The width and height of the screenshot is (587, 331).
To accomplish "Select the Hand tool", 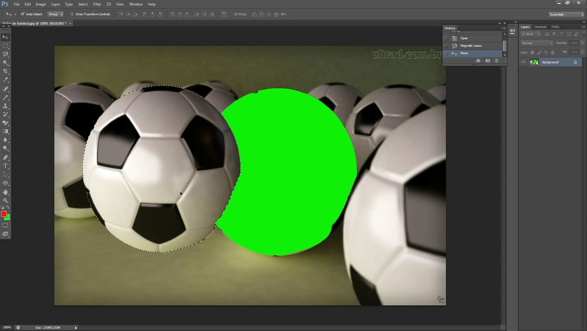I will pyautogui.click(x=6, y=192).
